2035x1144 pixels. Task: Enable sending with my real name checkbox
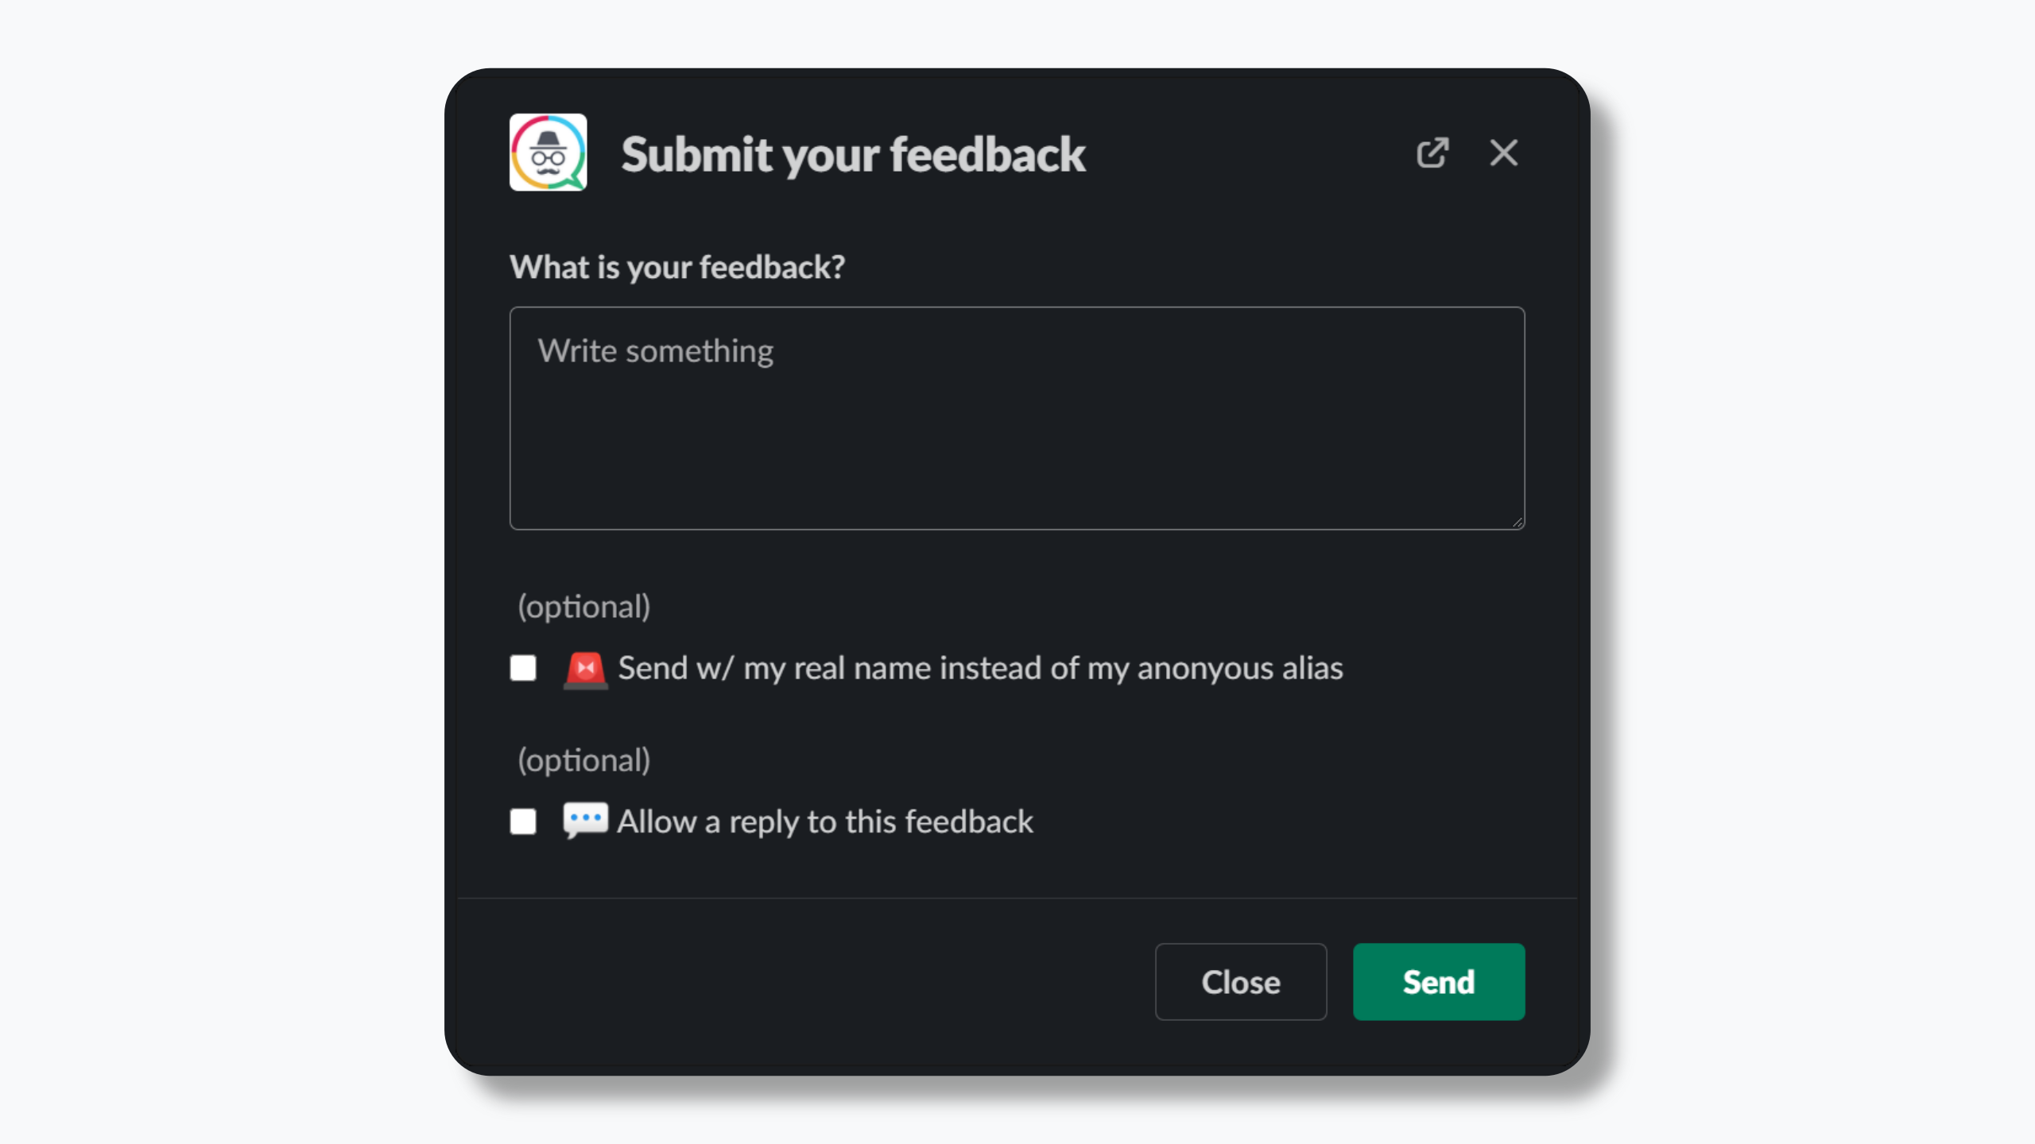pyautogui.click(x=523, y=668)
